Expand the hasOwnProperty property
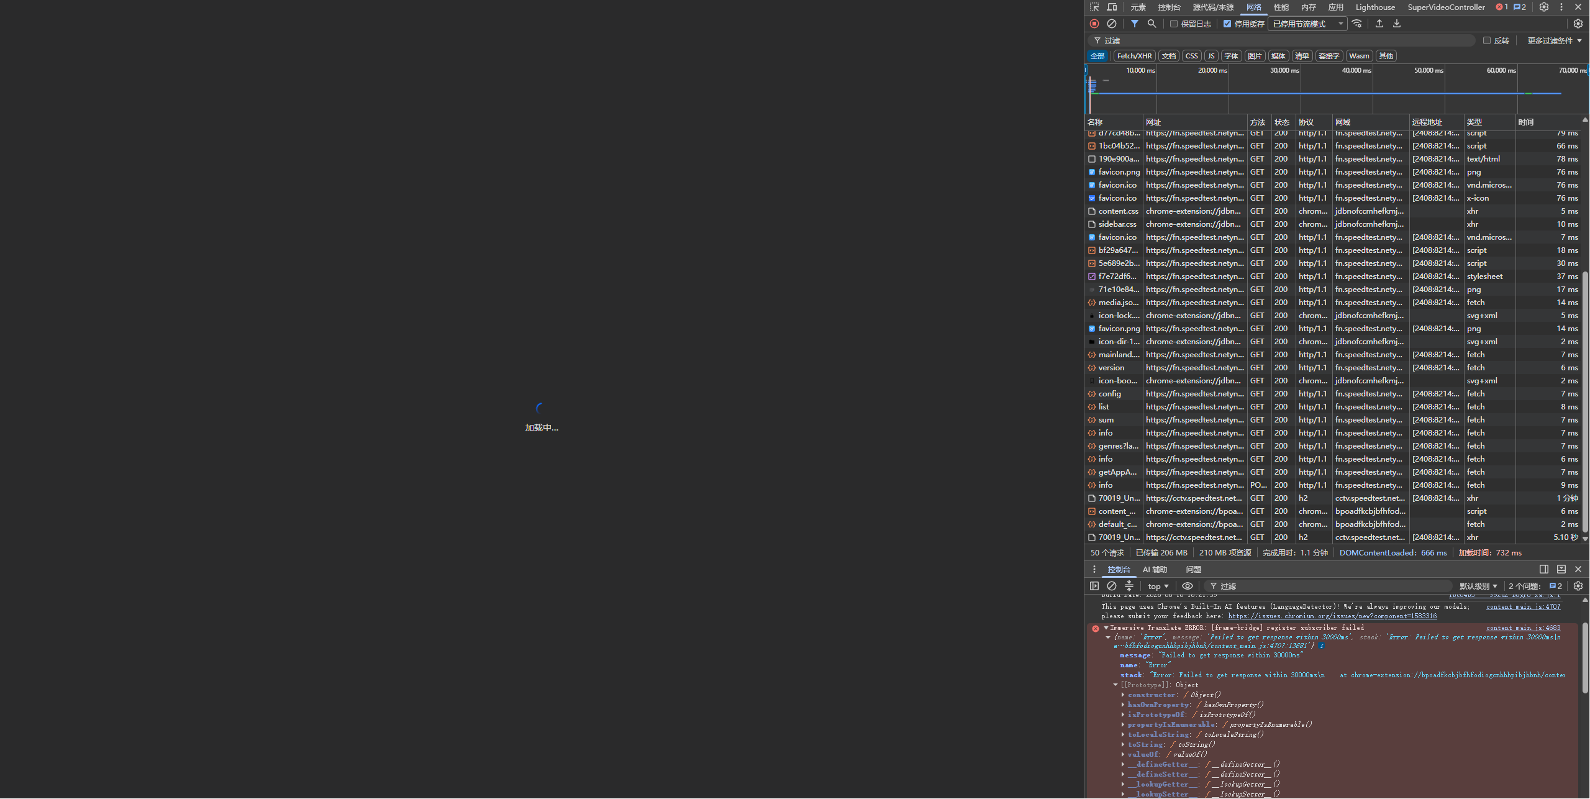 [x=1122, y=705]
